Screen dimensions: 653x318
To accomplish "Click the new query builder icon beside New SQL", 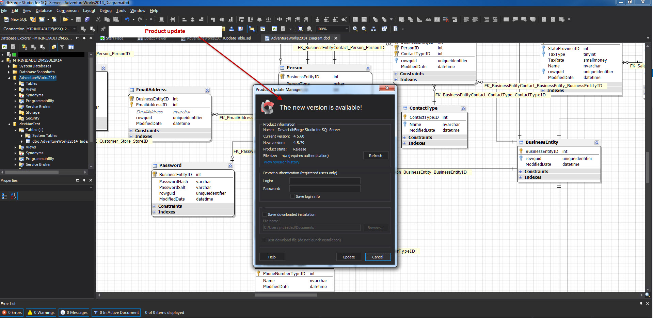I will (33, 19).
